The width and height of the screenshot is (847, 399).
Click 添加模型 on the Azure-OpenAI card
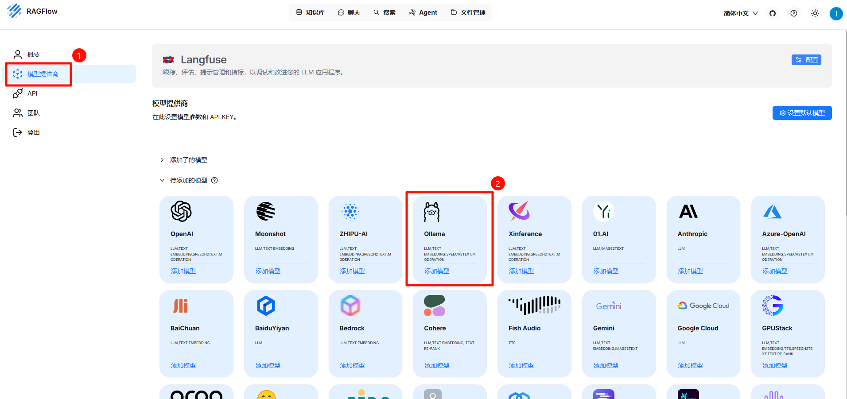coord(775,271)
